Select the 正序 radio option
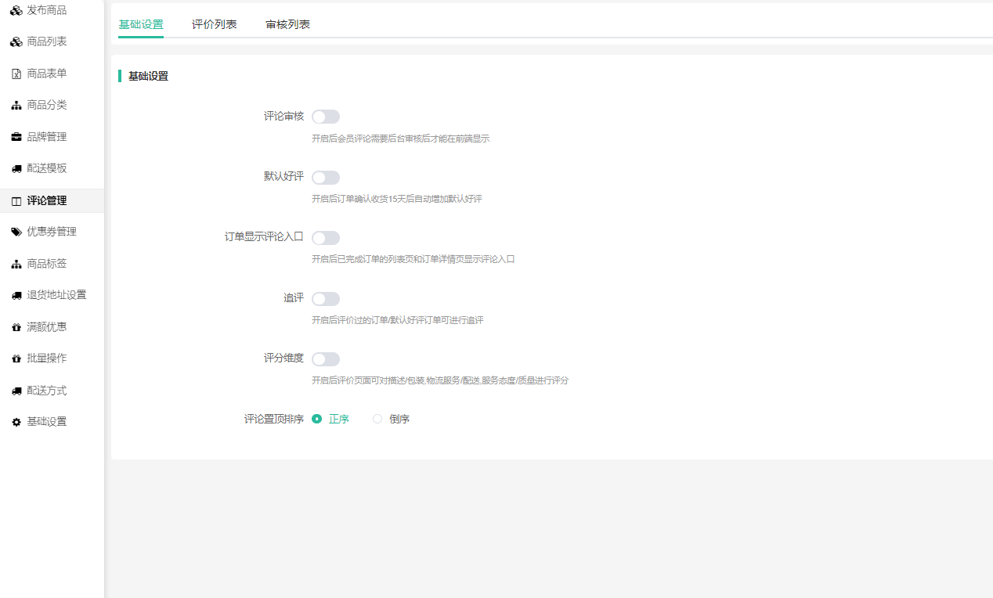The image size is (993, 598). (x=317, y=419)
